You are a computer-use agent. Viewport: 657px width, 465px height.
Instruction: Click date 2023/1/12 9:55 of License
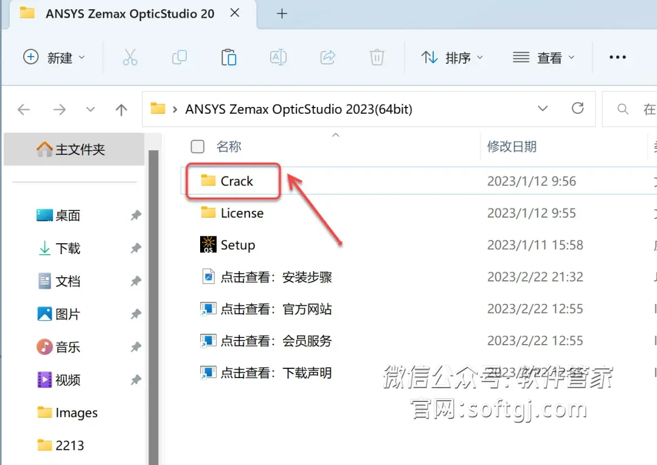pos(531,213)
